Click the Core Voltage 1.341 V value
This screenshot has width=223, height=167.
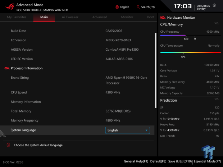click(215, 71)
